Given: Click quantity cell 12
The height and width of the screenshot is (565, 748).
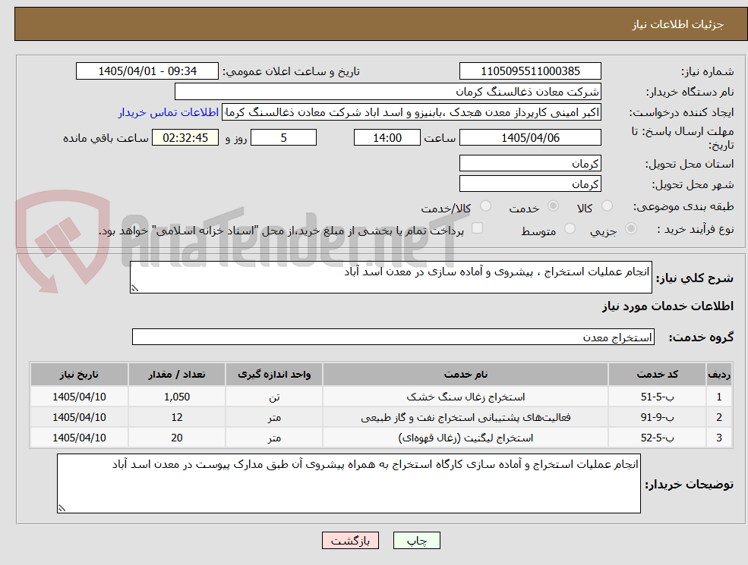Looking at the screenshot, I should 176,417.
